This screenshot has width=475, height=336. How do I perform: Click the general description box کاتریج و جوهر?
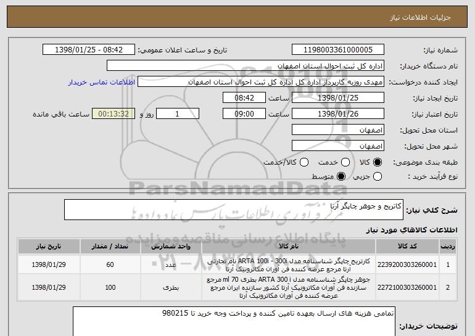click(234, 210)
